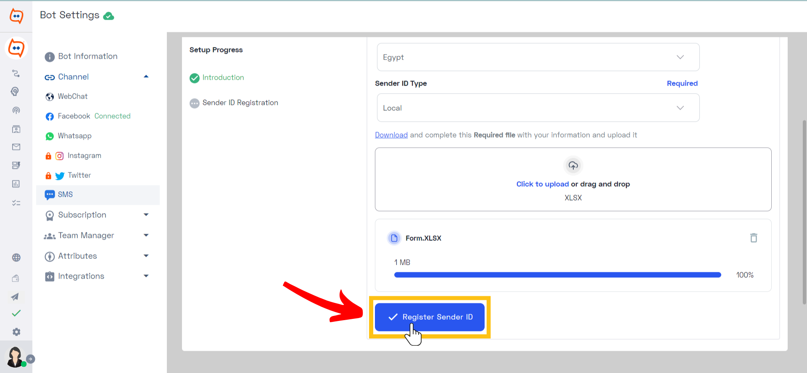Click the '100%' upload percentage
807x373 pixels.
tap(745, 275)
